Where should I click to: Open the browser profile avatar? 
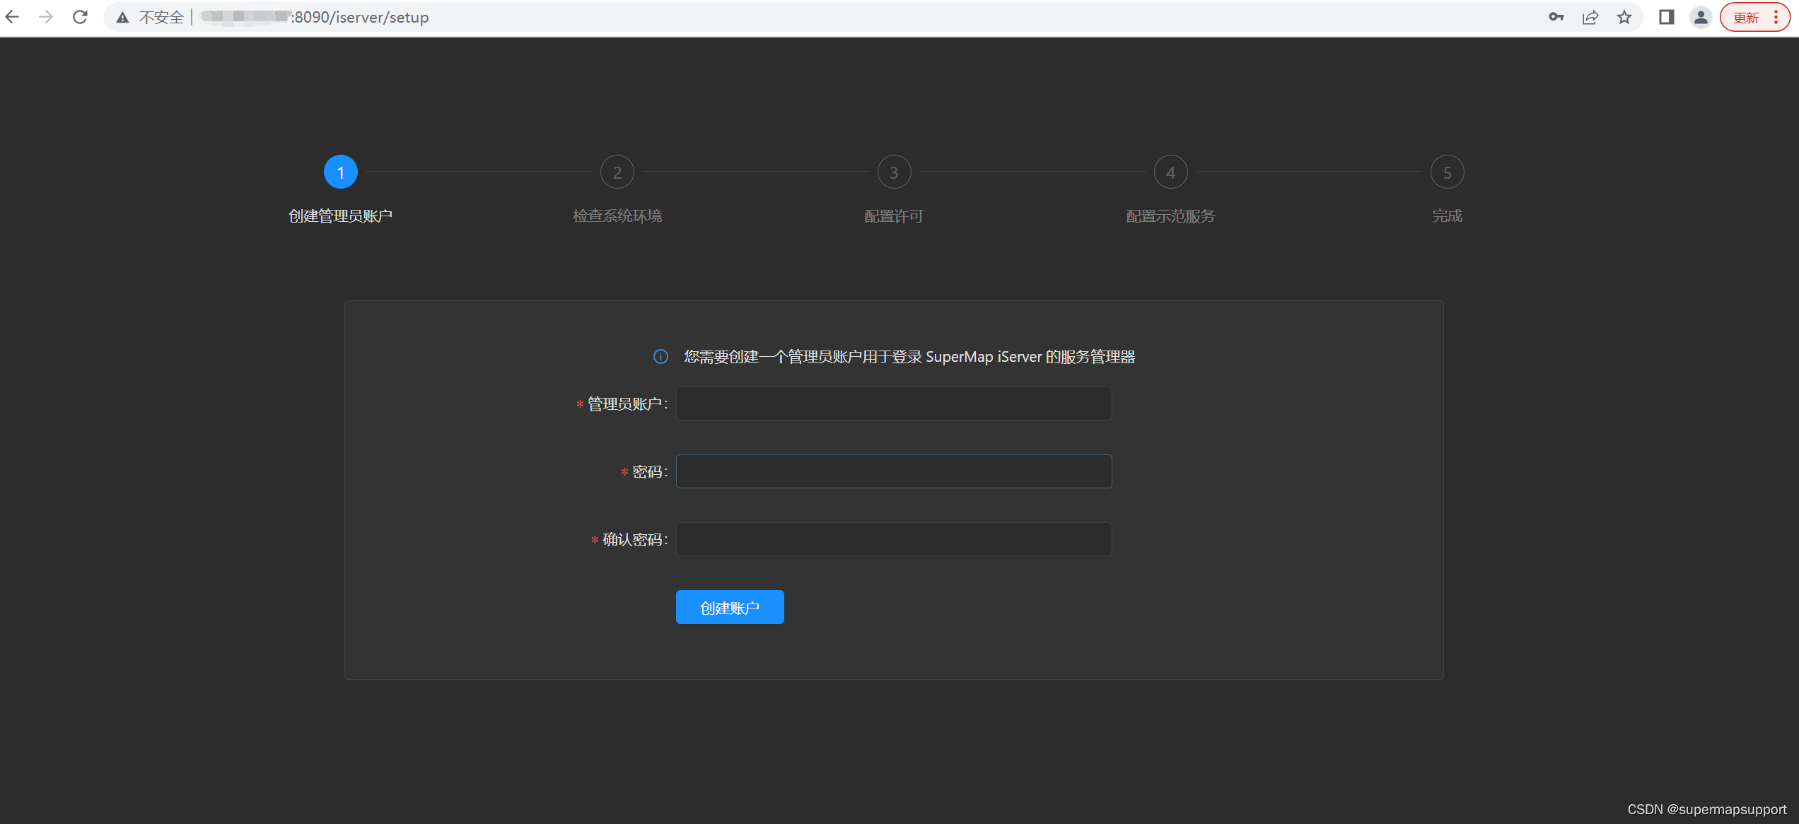[1701, 17]
